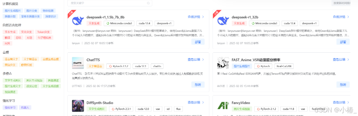Click 部署 on the ChatTTS card
This screenshot has width=358, height=116.
(198, 85)
